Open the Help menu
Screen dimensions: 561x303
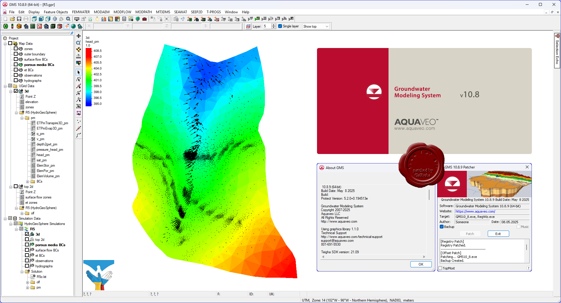245,12
